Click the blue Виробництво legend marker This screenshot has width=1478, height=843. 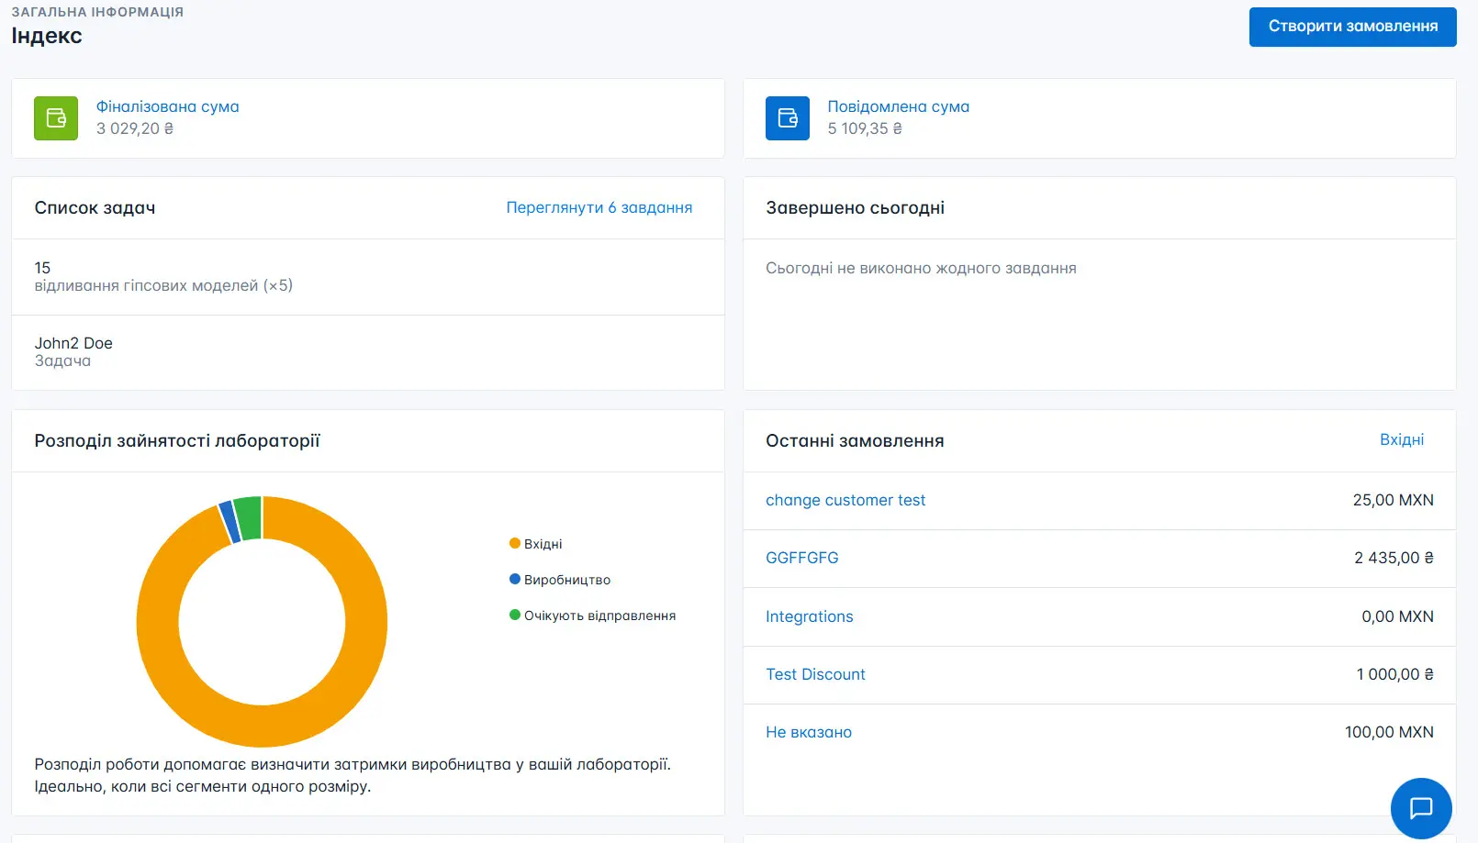(x=514, y=579)
